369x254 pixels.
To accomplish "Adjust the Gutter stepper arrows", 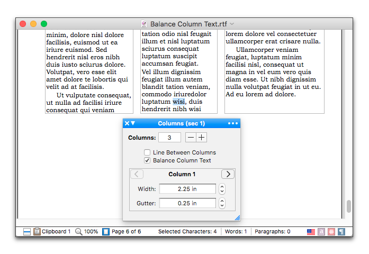I will [x=222, y=203].
